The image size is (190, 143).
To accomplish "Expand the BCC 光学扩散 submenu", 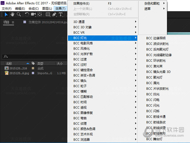I will 103,54.
